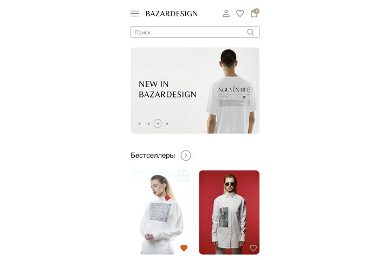Click the cart item count badge
Screen dimensions: 390x260
(256, 11)
